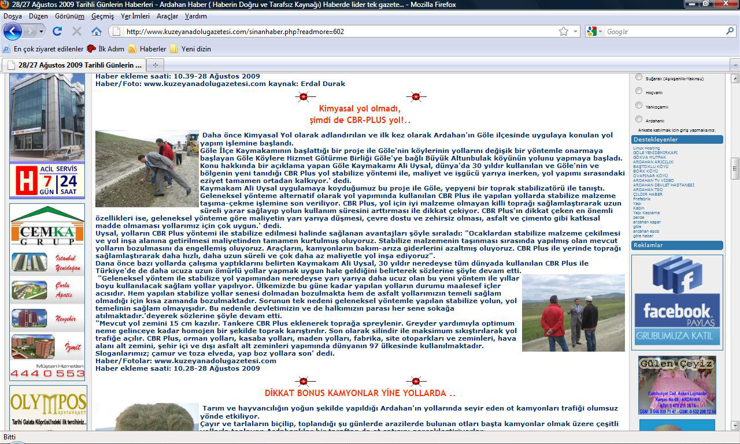Click the DİKKAT BONUS KAMYONLAR headline
Screen dimensions: 740x444
point(360,393)
